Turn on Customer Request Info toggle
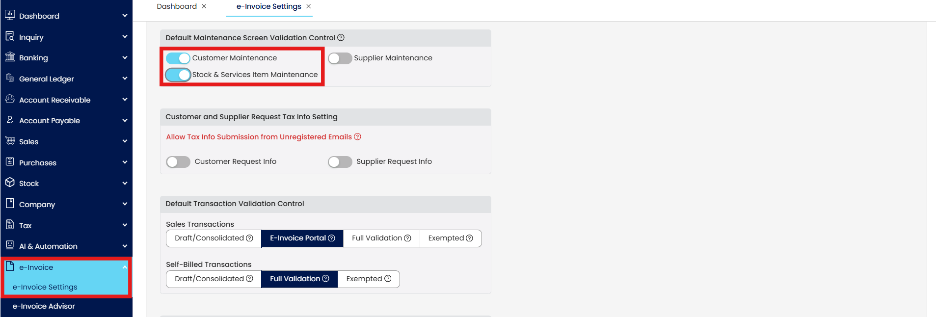The width and height of the screenshot is (936, 317). [x=178, y=162]
